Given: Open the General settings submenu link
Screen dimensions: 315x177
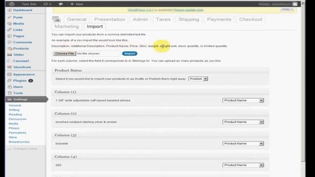Looking at the screenshot, I should 15,105.
